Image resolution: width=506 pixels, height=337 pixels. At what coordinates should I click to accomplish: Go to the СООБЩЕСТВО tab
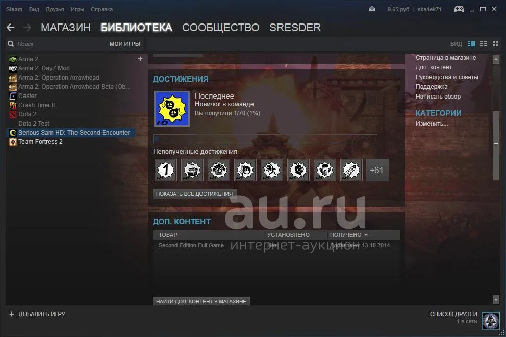pos(221,28)
